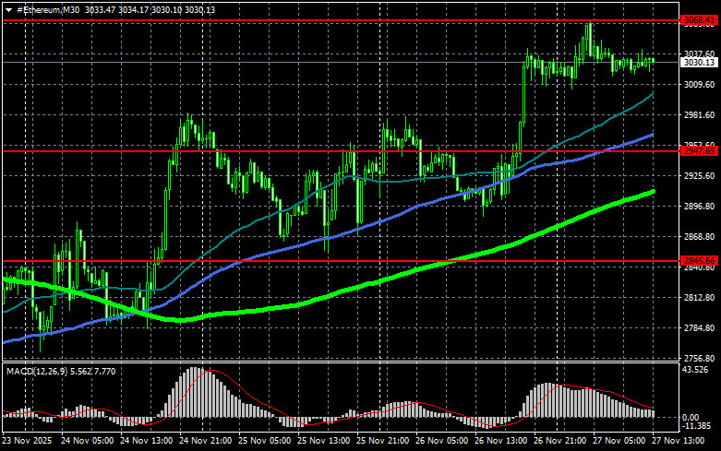Click the 2896.80 price axis value
The width and height of the screenshot is (721, 451).
click(x=700, y=207)
